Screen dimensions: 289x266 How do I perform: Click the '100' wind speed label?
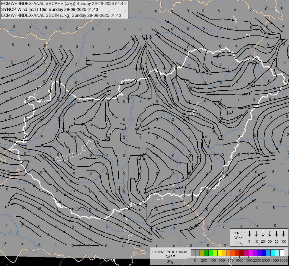(x=283, y=241)
